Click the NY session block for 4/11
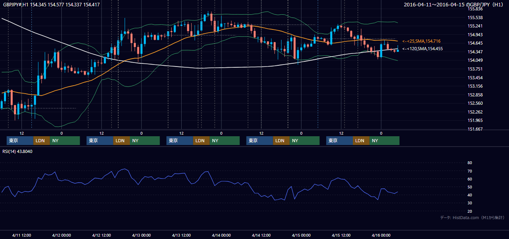 pos(65,141)
